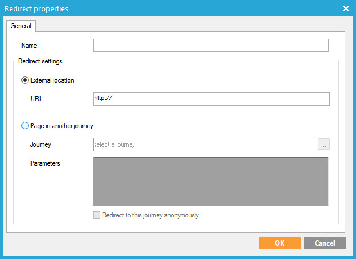This screenshot has width=356, height=259.
Task: Open the select a journey field
Action: (x=202, y=144)
